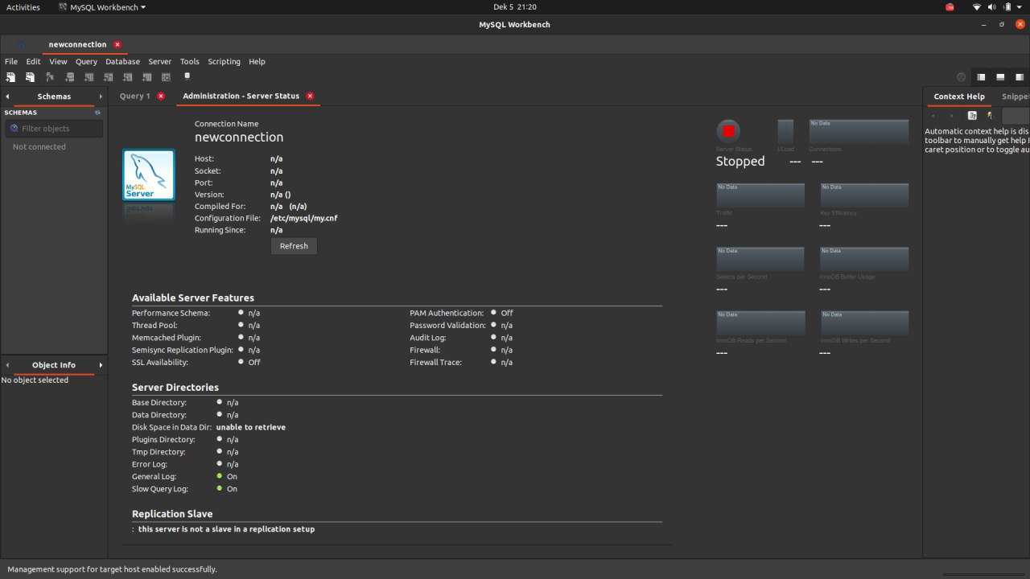
Task: Click the search table data toolbar icon
Action: (x=166, y=77)
